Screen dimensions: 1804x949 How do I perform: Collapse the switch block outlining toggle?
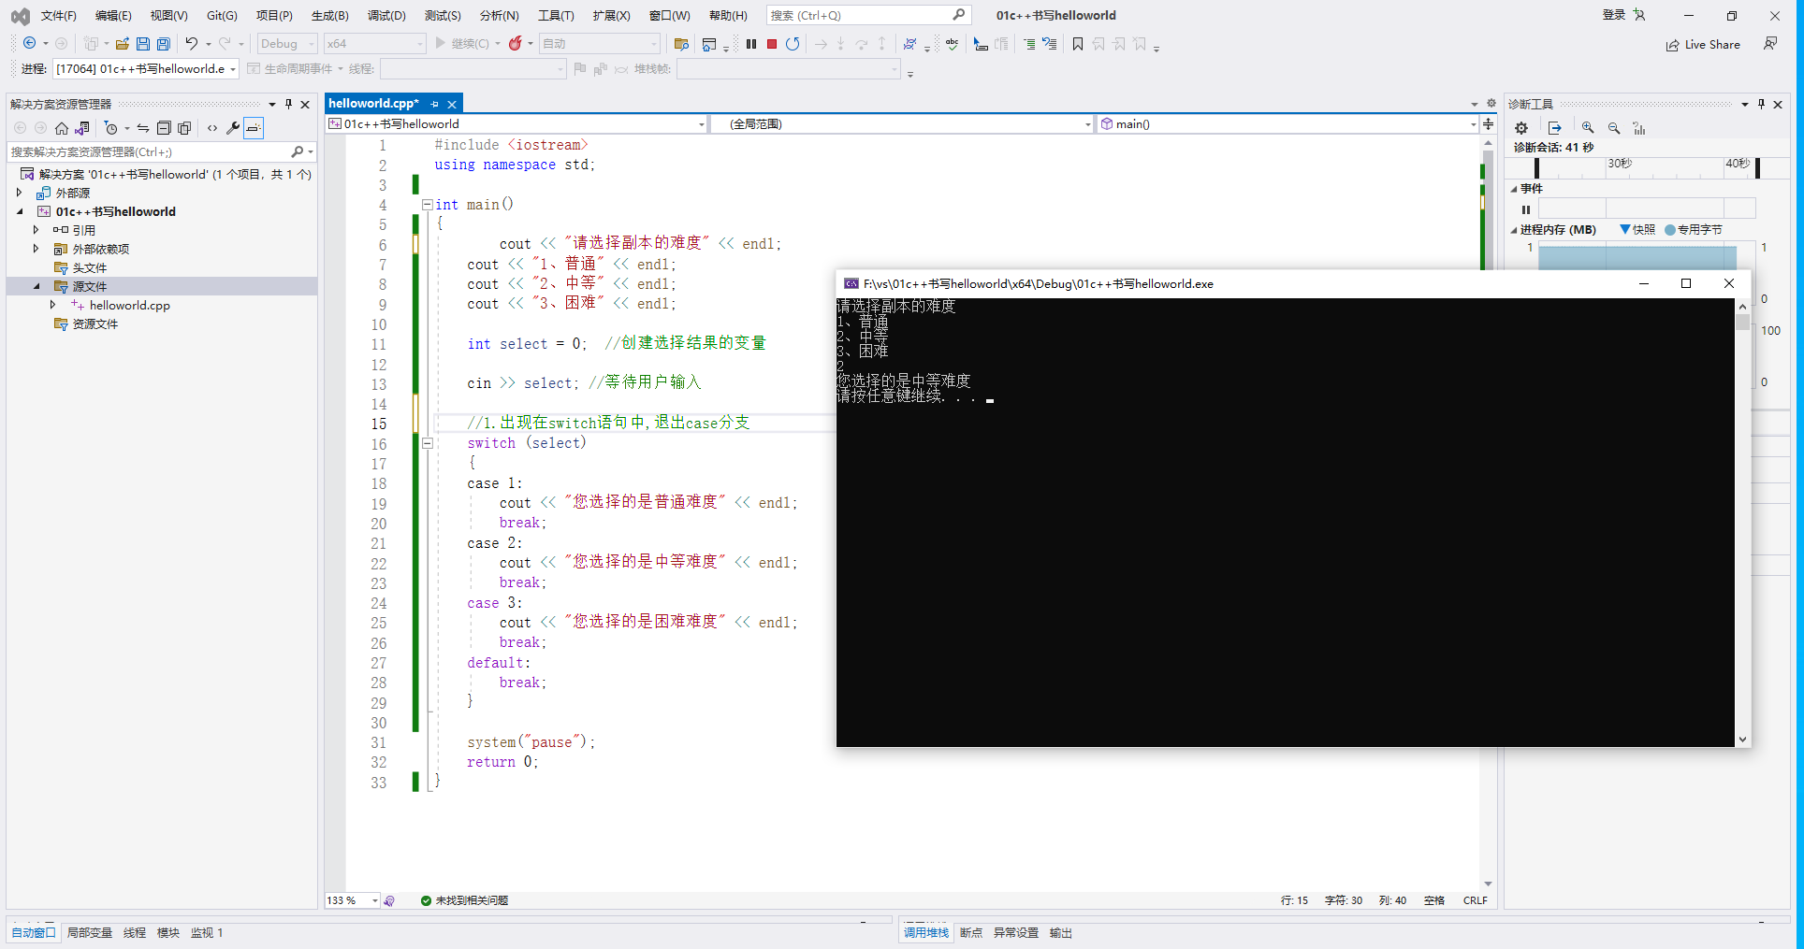(x=427, y=443)
